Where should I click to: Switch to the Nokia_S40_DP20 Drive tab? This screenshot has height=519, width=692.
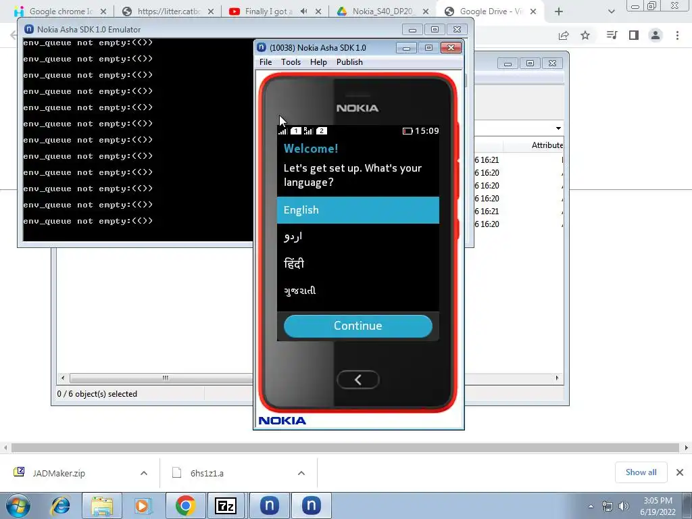[x=382, y=11]
